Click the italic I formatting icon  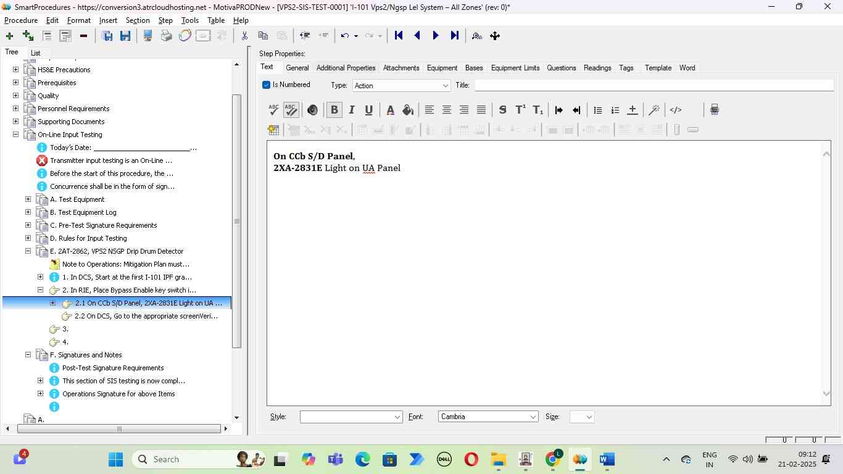tap(352, 110)
